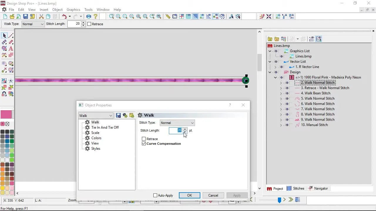Collapse the Vector List tree node

point(270,62)
